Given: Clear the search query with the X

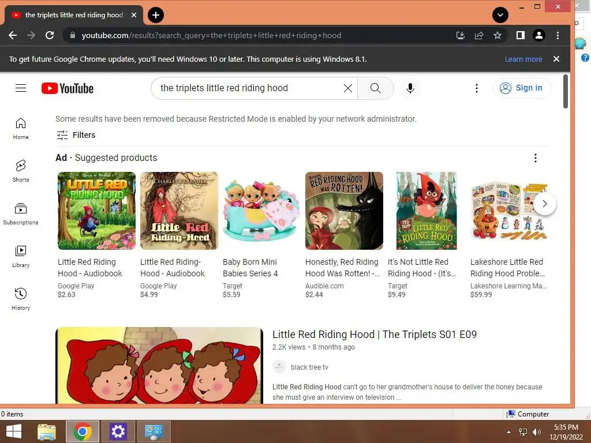Looking at the screenshot, I should 348,88.
